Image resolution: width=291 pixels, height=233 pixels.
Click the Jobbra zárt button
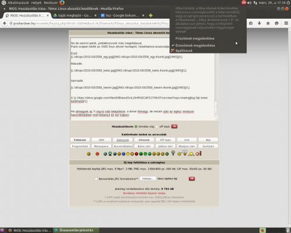coord(165,146)
